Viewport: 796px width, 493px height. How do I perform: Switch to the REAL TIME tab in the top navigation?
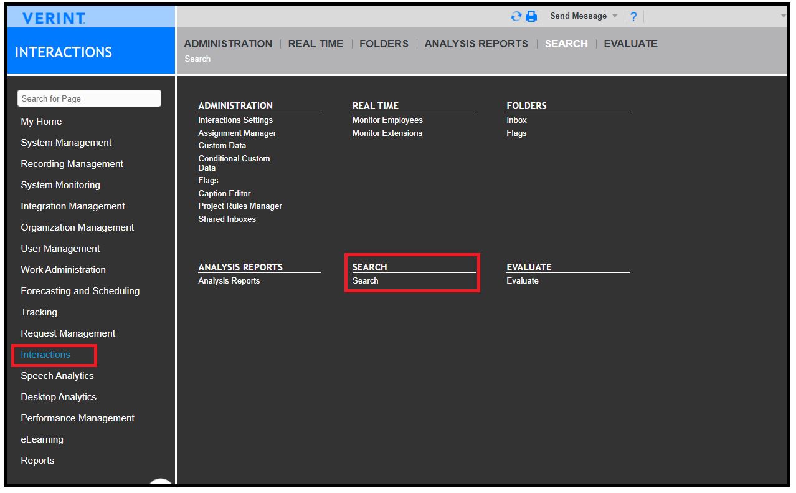click(316, 44)
